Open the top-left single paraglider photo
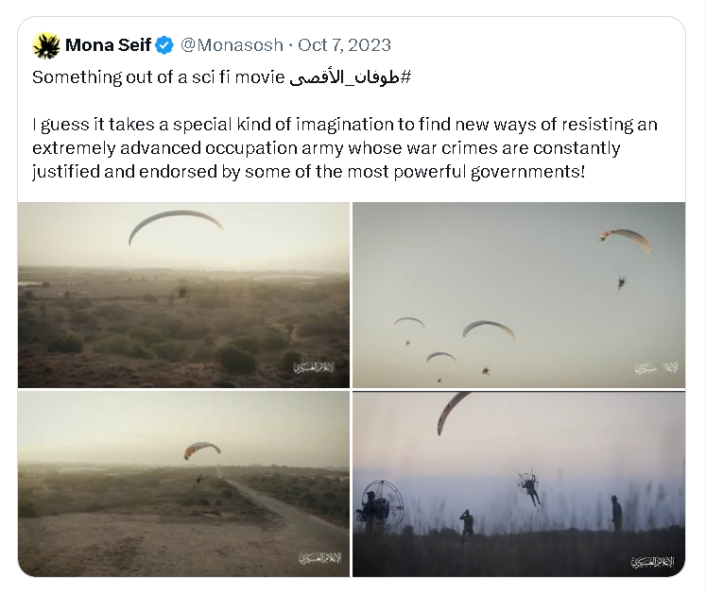This screenshot has width=706, height=593. [183, 295]
